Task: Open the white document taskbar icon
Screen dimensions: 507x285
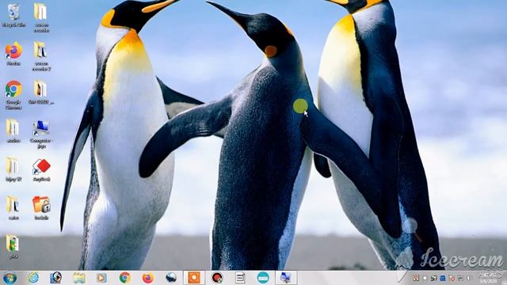Action: [240, 278]
